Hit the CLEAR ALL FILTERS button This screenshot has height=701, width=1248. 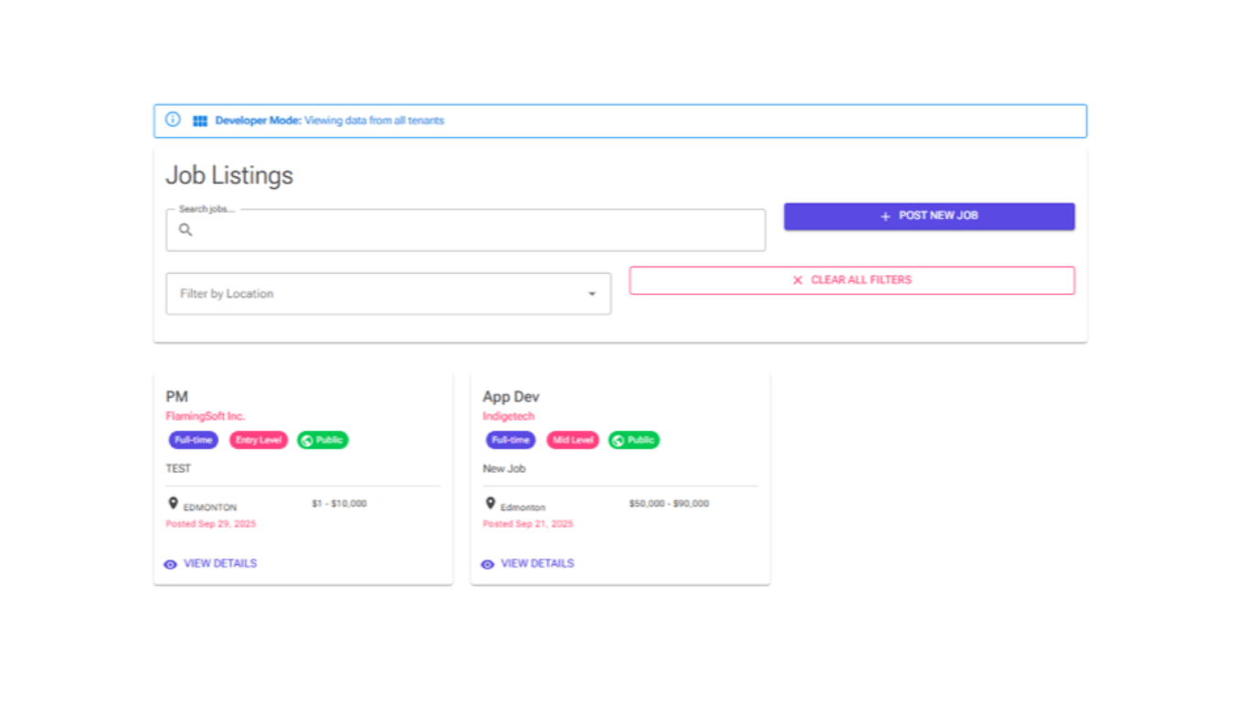[851, 280]
